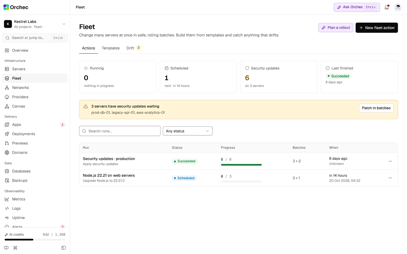Click the Node.js 22.21 on web servers run

coord(109,176)
